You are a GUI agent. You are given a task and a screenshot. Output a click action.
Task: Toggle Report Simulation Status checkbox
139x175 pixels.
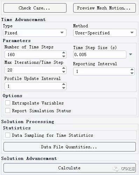click(8, 110)
